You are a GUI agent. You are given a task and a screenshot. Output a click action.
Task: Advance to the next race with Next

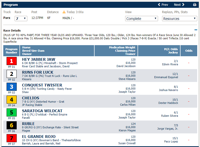coord(179,5)
